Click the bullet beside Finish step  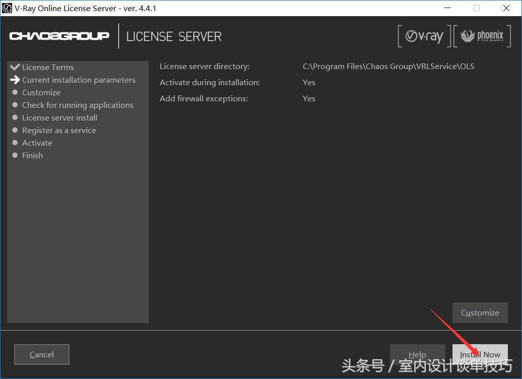tap(15, 155)
